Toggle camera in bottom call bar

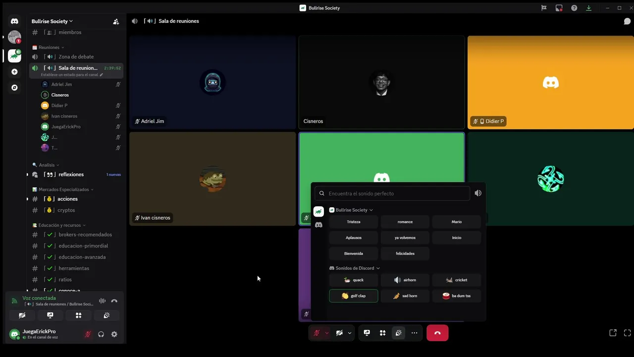coord(339,333)
